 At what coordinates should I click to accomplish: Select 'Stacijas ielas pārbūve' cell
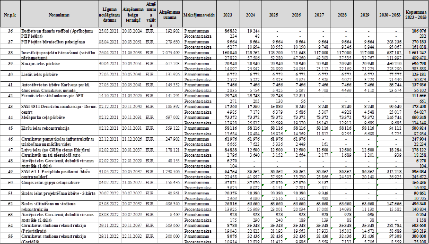click(x=59, y=66)
